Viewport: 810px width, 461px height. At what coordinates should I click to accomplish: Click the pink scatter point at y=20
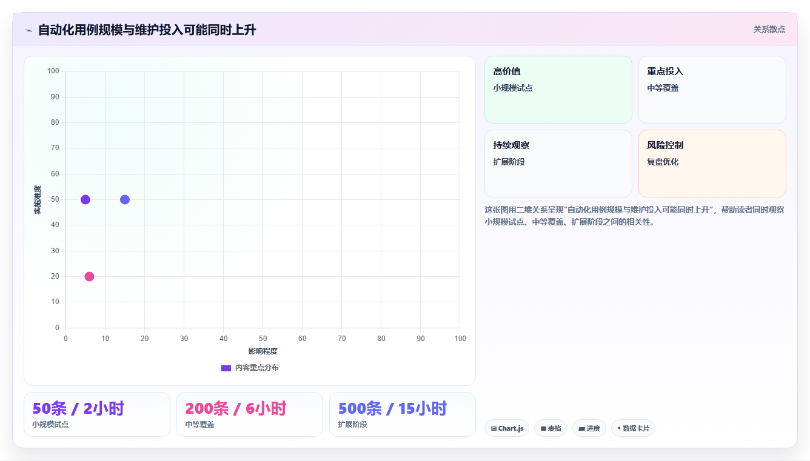pyautogui.click(x=89, y=277)
